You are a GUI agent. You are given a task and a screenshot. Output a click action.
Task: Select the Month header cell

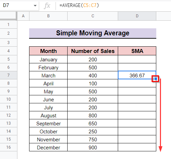point(49,51)
